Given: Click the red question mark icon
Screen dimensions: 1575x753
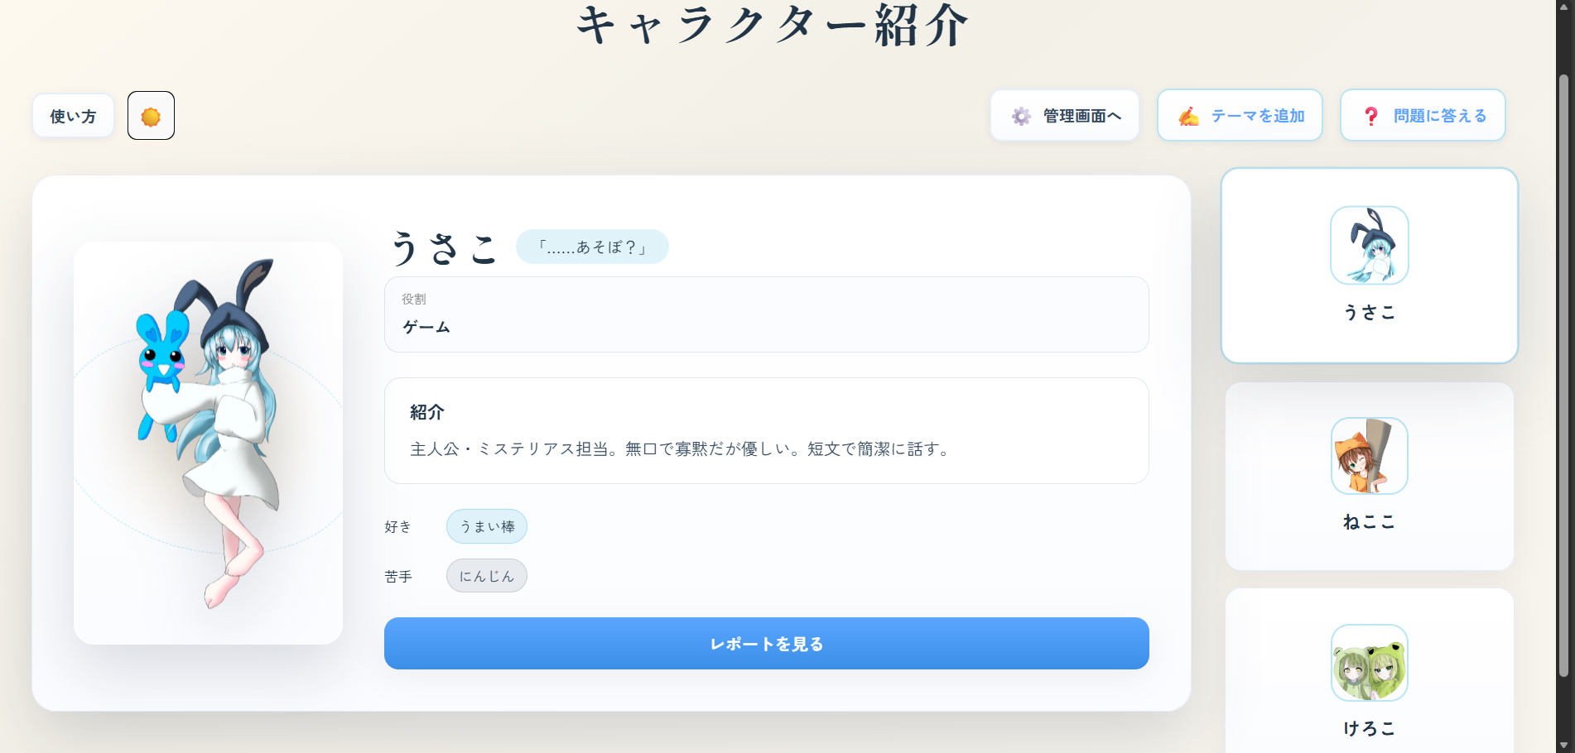Looking at the screenshot, I should coord(1370,116).
